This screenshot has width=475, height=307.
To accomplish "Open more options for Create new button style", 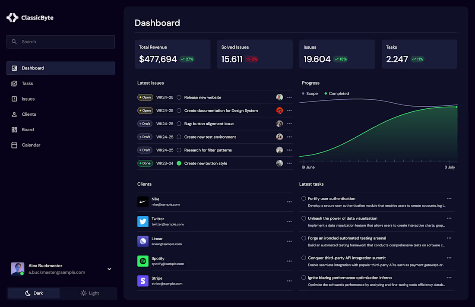I will pyautogui.click(x=289, y=163).
